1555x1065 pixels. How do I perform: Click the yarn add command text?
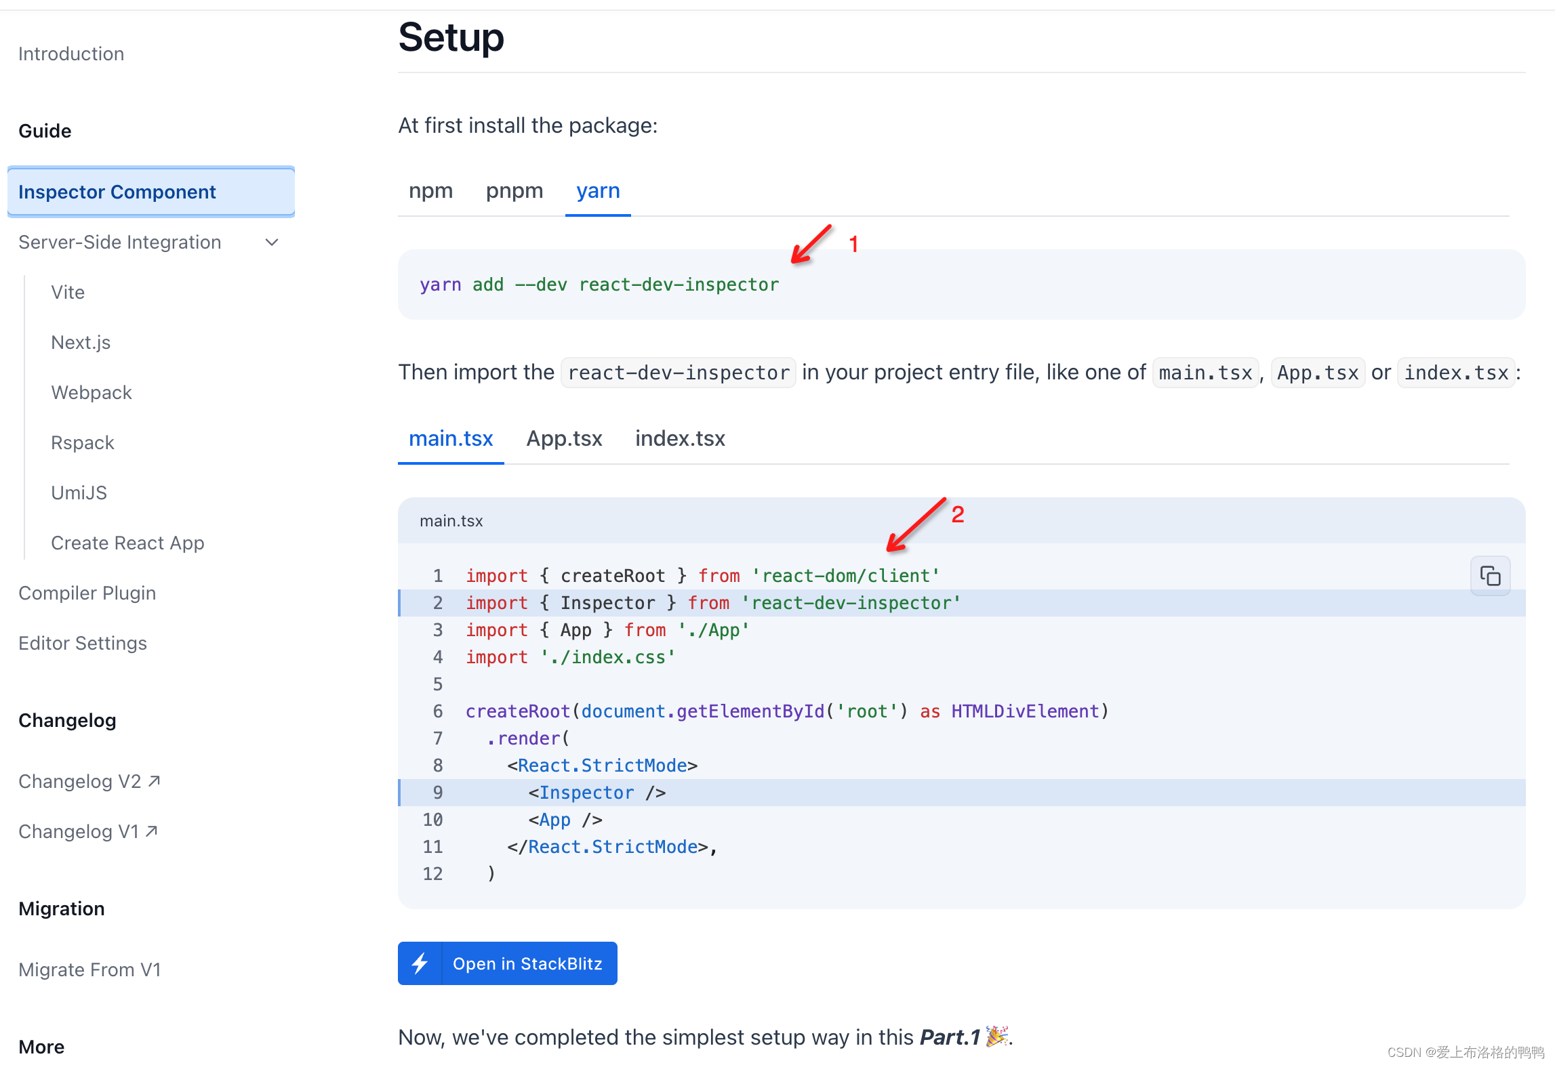click(x=599, y=285)
